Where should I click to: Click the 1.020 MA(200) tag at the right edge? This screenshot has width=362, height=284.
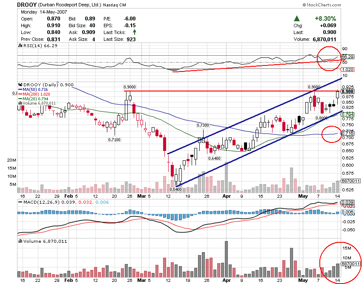pyautogui.click(x=348, y=69)
